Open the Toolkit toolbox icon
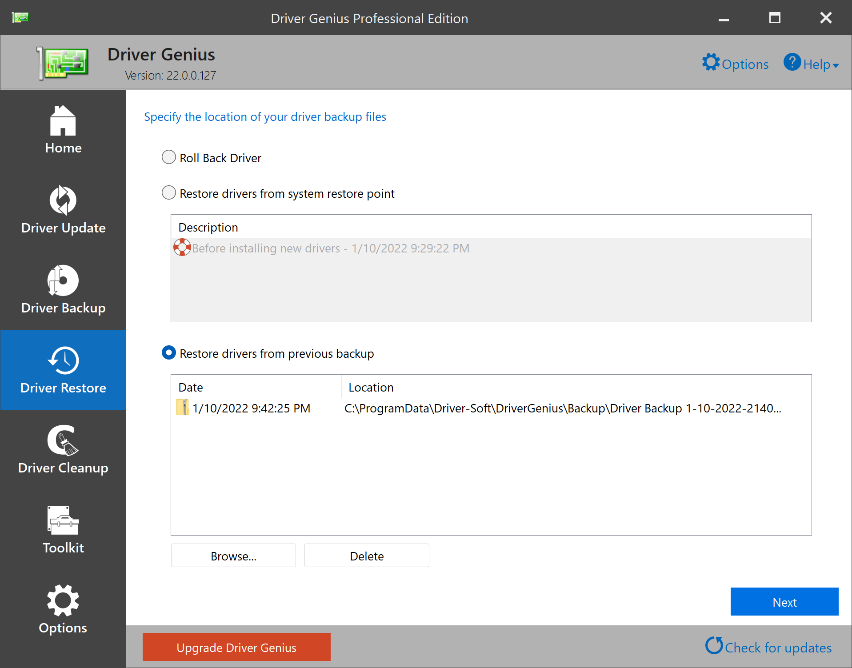The image size is (852, 668). [63, 520]
